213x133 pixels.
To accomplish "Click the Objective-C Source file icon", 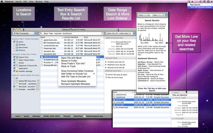I will point(17,65).
